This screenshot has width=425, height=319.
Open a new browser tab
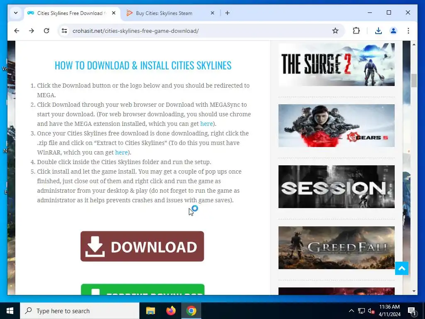[227, 13]
